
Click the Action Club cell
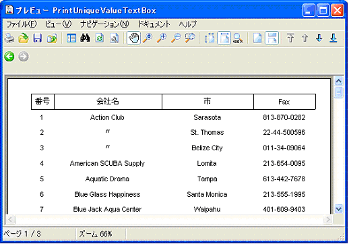(107, 117)
